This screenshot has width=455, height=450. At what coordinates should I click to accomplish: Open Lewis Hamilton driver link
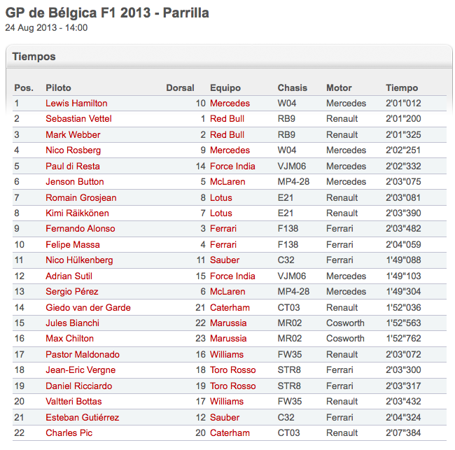click(76, 104)
